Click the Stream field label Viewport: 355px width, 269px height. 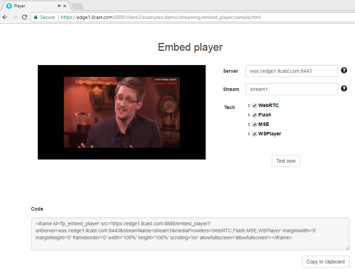click(x=231, y=90)
